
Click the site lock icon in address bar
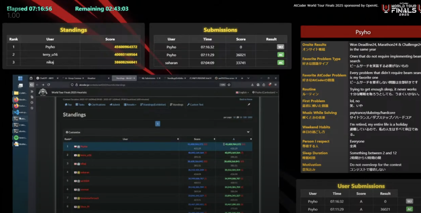(x=76, y=85)
